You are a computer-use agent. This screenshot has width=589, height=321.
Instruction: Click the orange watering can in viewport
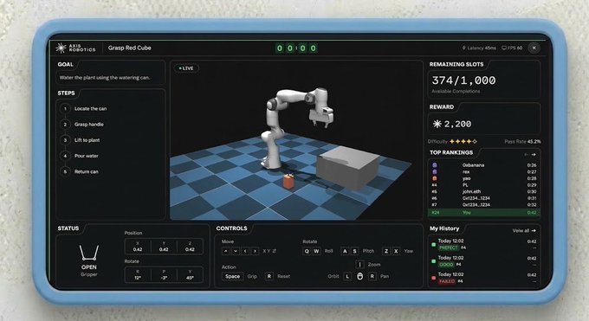[x=288, y=181]
